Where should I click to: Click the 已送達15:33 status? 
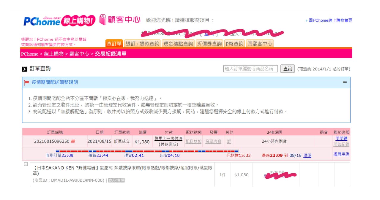(x=239, y=155)
